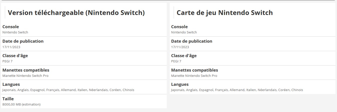Click 'Classe d'âge' label in left panel

click(15, 56)
